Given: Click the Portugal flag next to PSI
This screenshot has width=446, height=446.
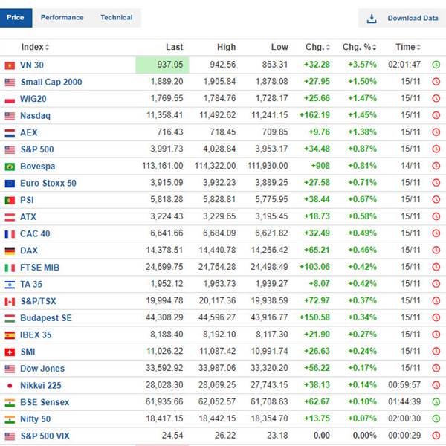Looking at the screenshot, I should pos(10,200).
